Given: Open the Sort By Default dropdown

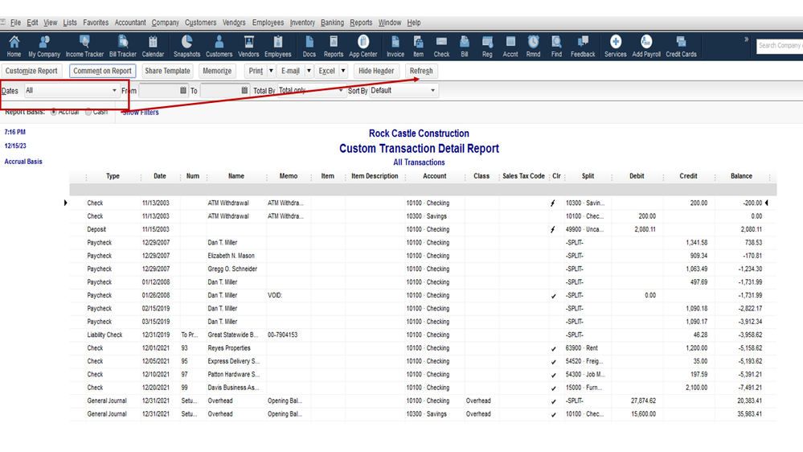Looking at the screenshot, I should [x=404, y=91].
